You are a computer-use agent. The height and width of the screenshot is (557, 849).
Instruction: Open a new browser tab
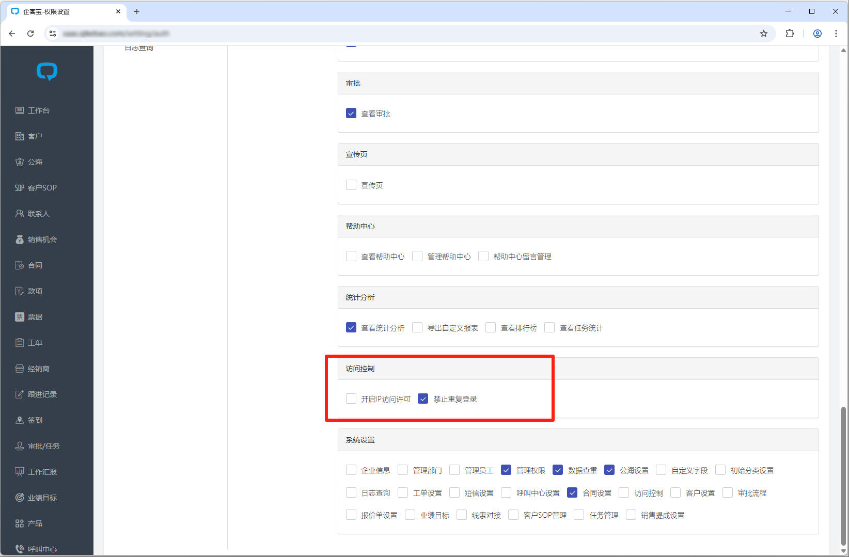pyautogui.click(x=137, y=11)
